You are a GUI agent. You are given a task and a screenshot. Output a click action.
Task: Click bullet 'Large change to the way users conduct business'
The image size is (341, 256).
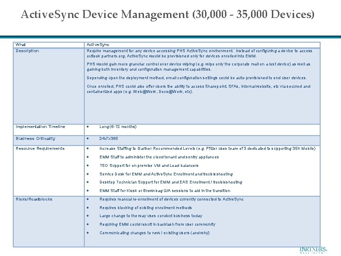click(x=151, y=216)
